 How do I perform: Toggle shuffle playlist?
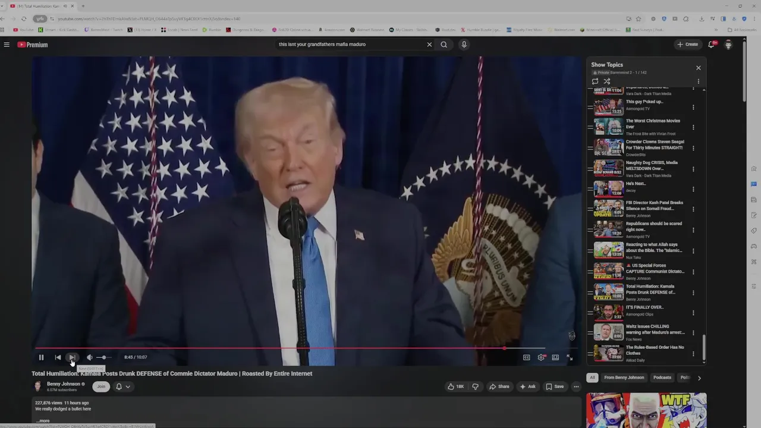[607, 81]
